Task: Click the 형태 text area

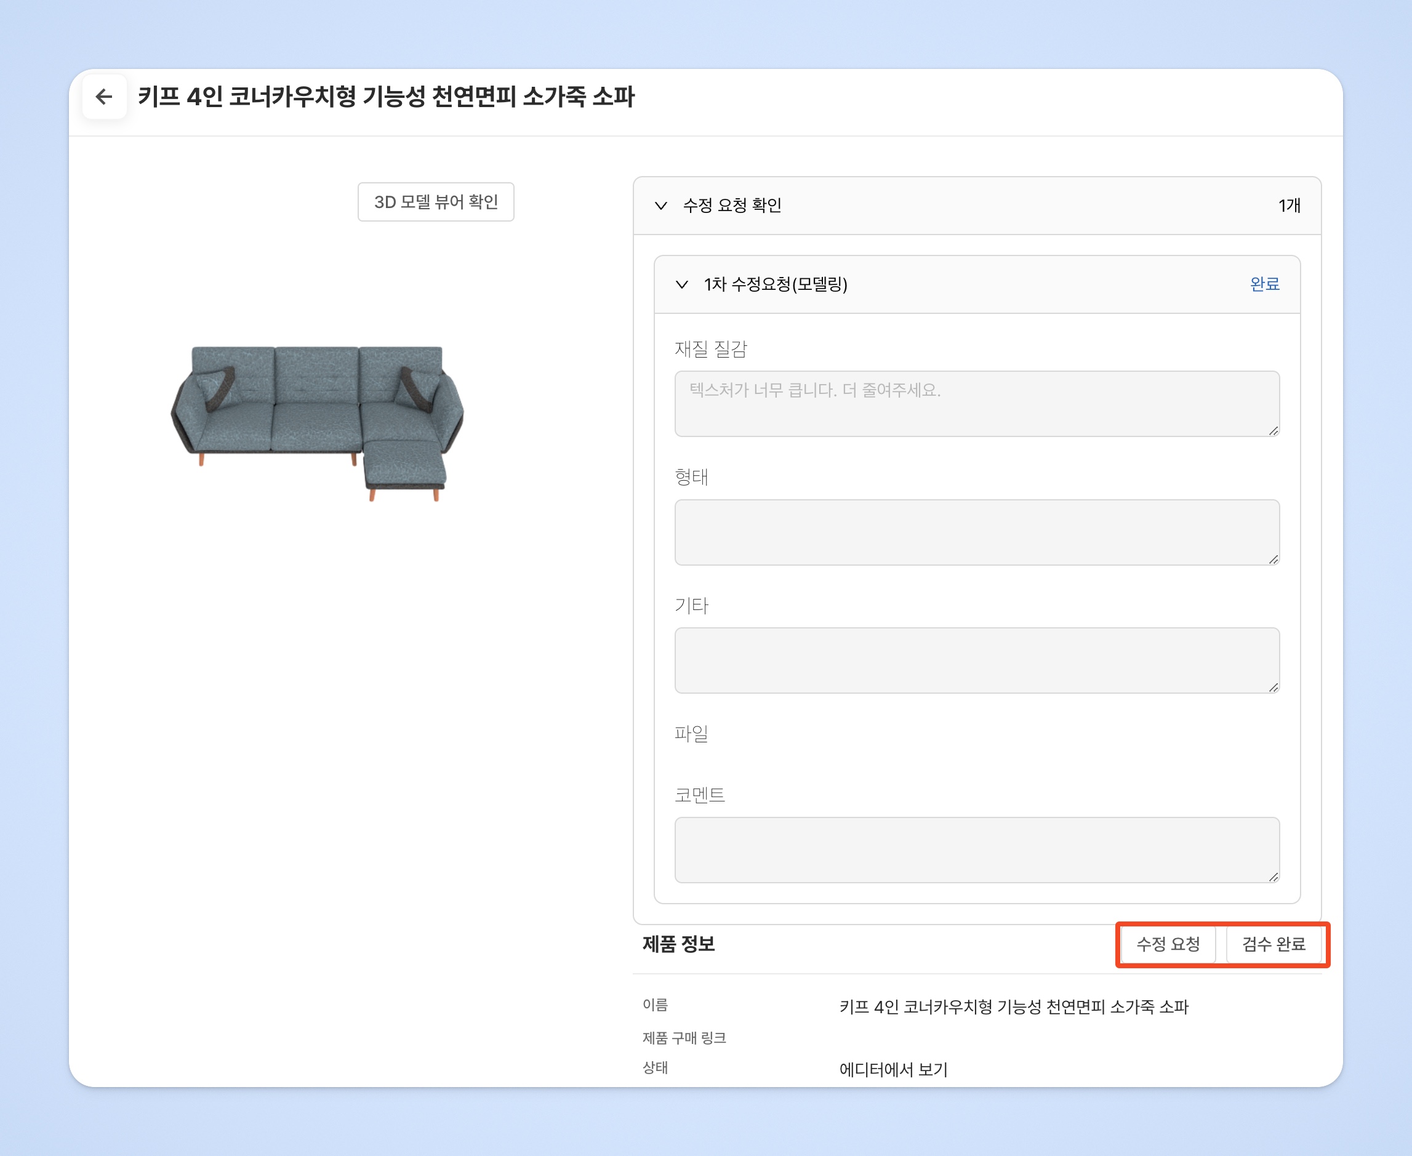Action: pos(976,532)
